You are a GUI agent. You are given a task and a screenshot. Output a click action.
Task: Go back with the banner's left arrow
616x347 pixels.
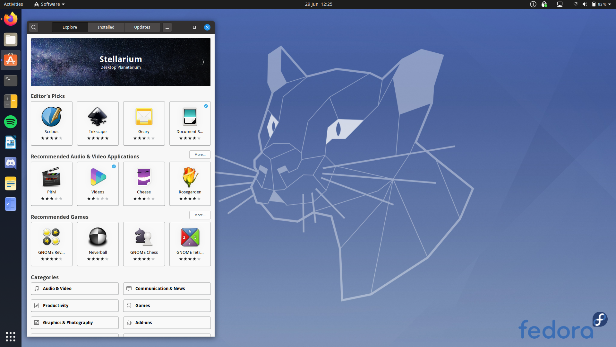tap(38, 62)
